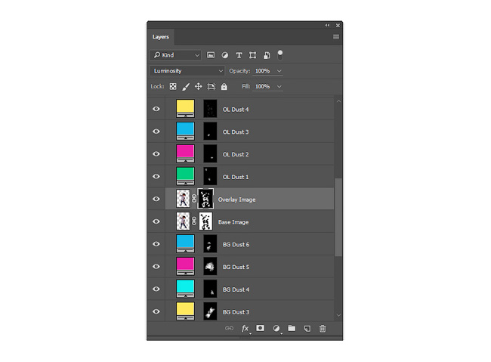Toggle layer filtering on/off switch

[x=280, y=55]
